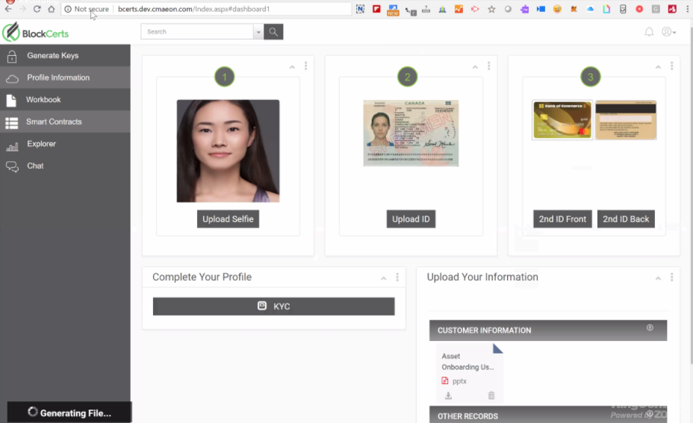Click the selfie portrait thumbnail
Image resolution: width=693 pixels, height=423 pixels.
(228, 151)
